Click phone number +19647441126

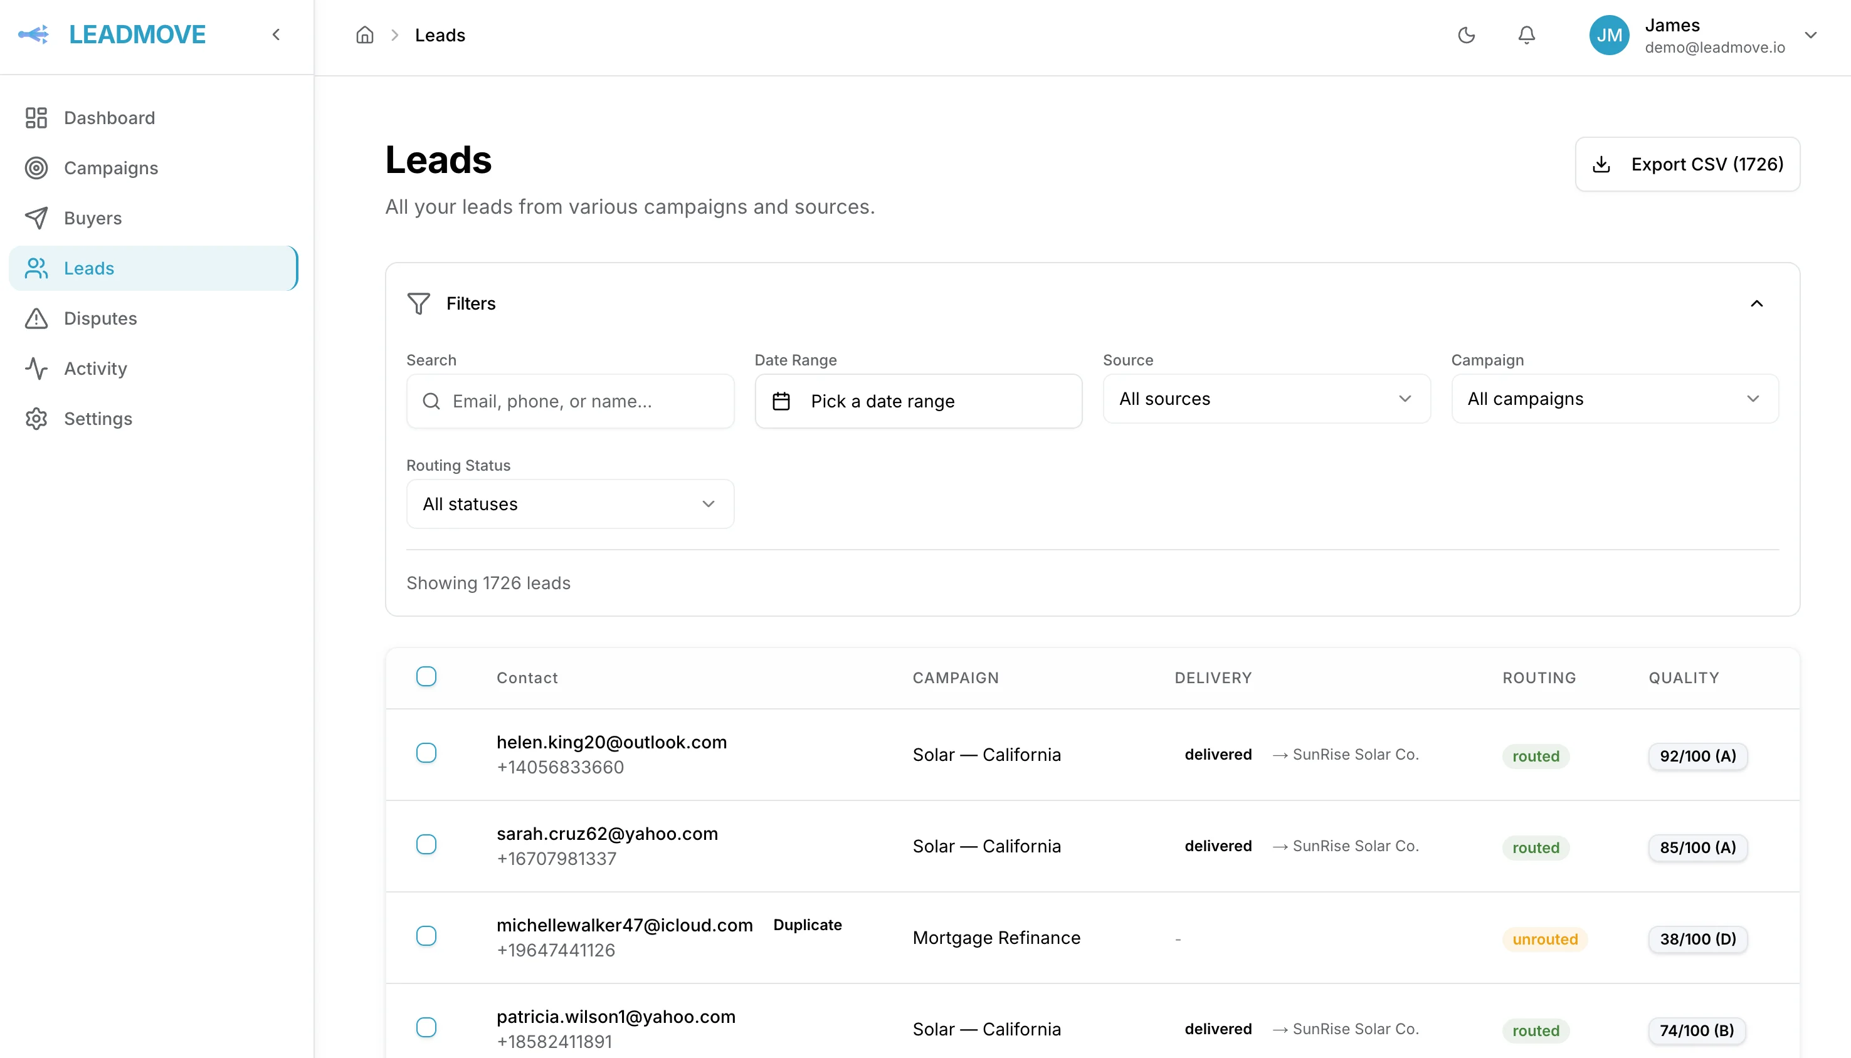click(x=556, y=950)
